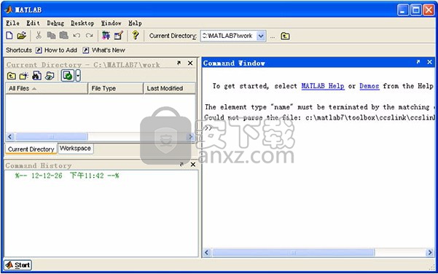This screenshot has height=274, width=438.
Task: Browse for folder using ellipsis button
Action: click(273, 36)
